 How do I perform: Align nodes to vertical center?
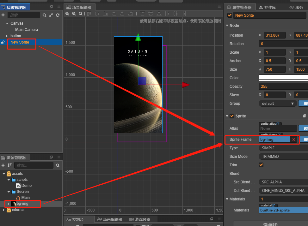pos(97,14)
